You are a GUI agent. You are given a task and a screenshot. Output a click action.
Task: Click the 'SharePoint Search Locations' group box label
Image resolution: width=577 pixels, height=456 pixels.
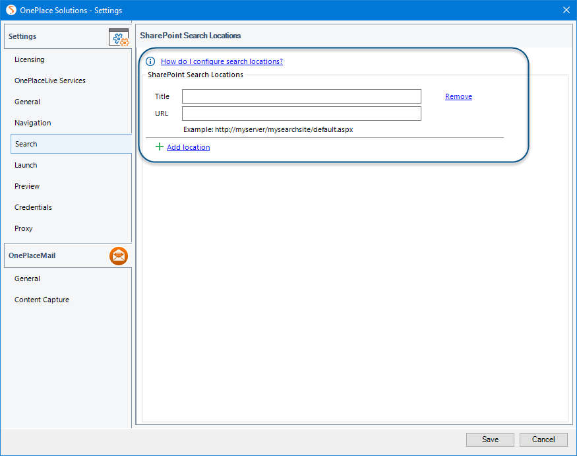[195, 75]
